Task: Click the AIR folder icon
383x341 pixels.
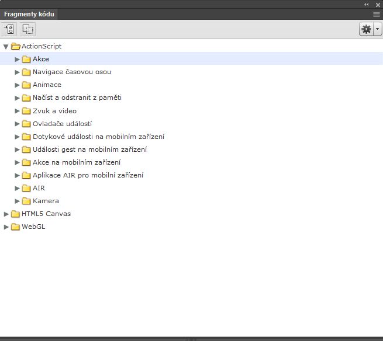Action: [26, 188]
